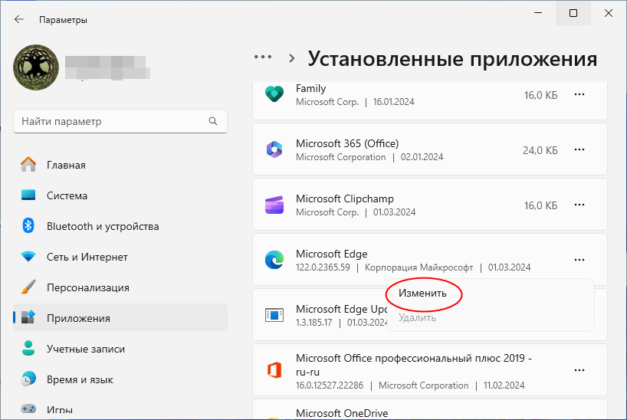Click the 'Параметры' window title
Viewport: 627px width, 420px height.
click(63, 20)
